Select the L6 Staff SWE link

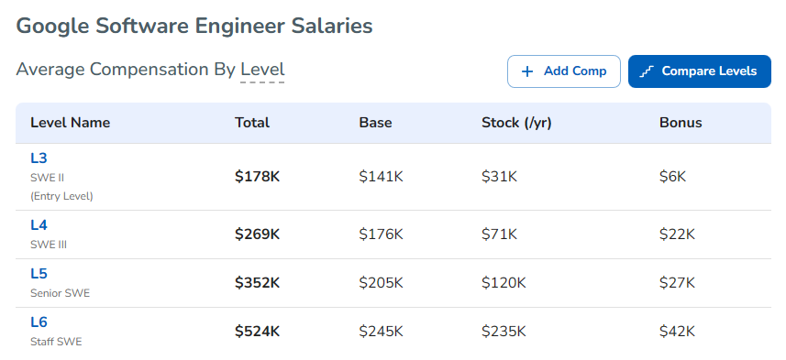click(x=39, y=322)
